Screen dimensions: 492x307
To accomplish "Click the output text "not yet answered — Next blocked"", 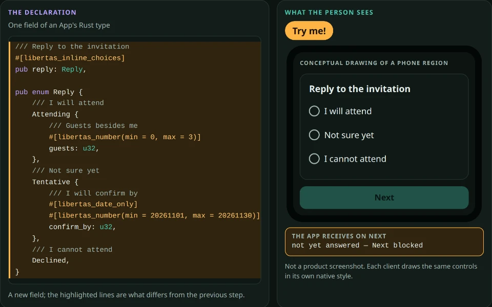I will (357, 245).
